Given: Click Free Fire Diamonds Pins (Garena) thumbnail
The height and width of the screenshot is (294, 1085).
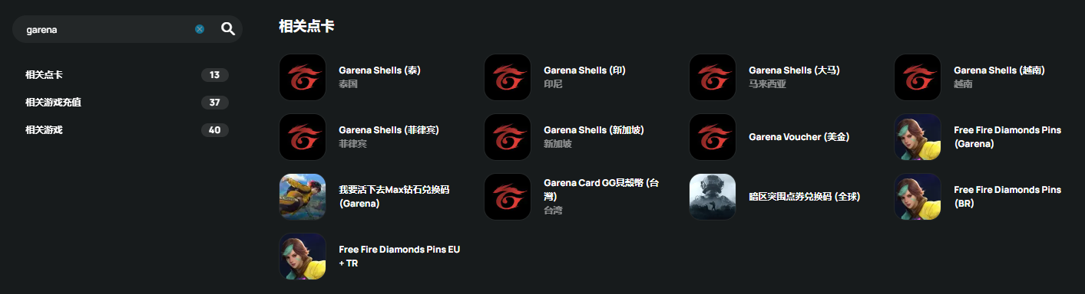Looking at the screenshot, I should point(918,137).
